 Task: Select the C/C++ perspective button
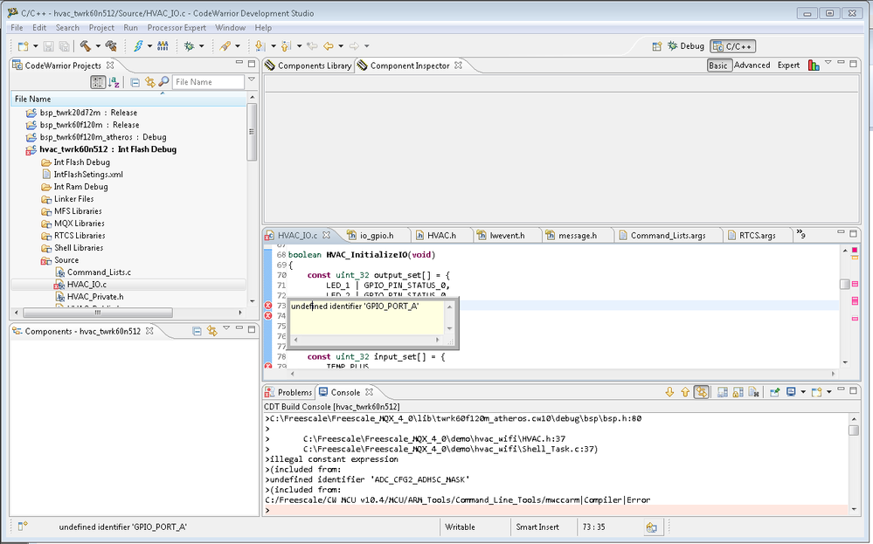(733, 46)
